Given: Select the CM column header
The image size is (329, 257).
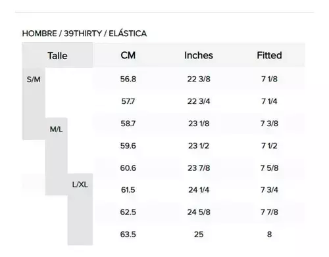Looking at the screenshot, I should (x=128, y=55).
